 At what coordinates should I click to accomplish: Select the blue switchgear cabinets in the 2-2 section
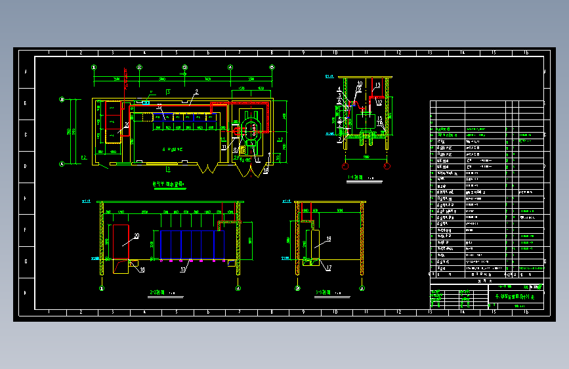[x=192, y=244]
